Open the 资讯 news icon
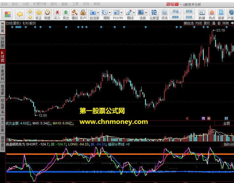234x183 pixels. (164, 15)
